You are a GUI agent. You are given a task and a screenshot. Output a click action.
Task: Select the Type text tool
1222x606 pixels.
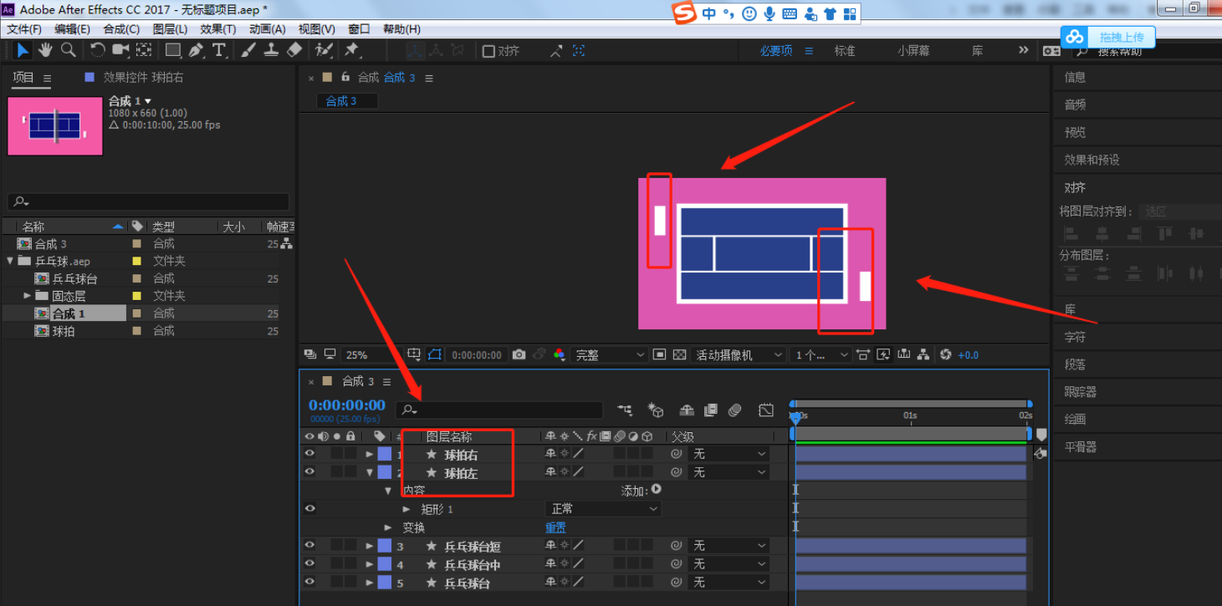point(219,50)
